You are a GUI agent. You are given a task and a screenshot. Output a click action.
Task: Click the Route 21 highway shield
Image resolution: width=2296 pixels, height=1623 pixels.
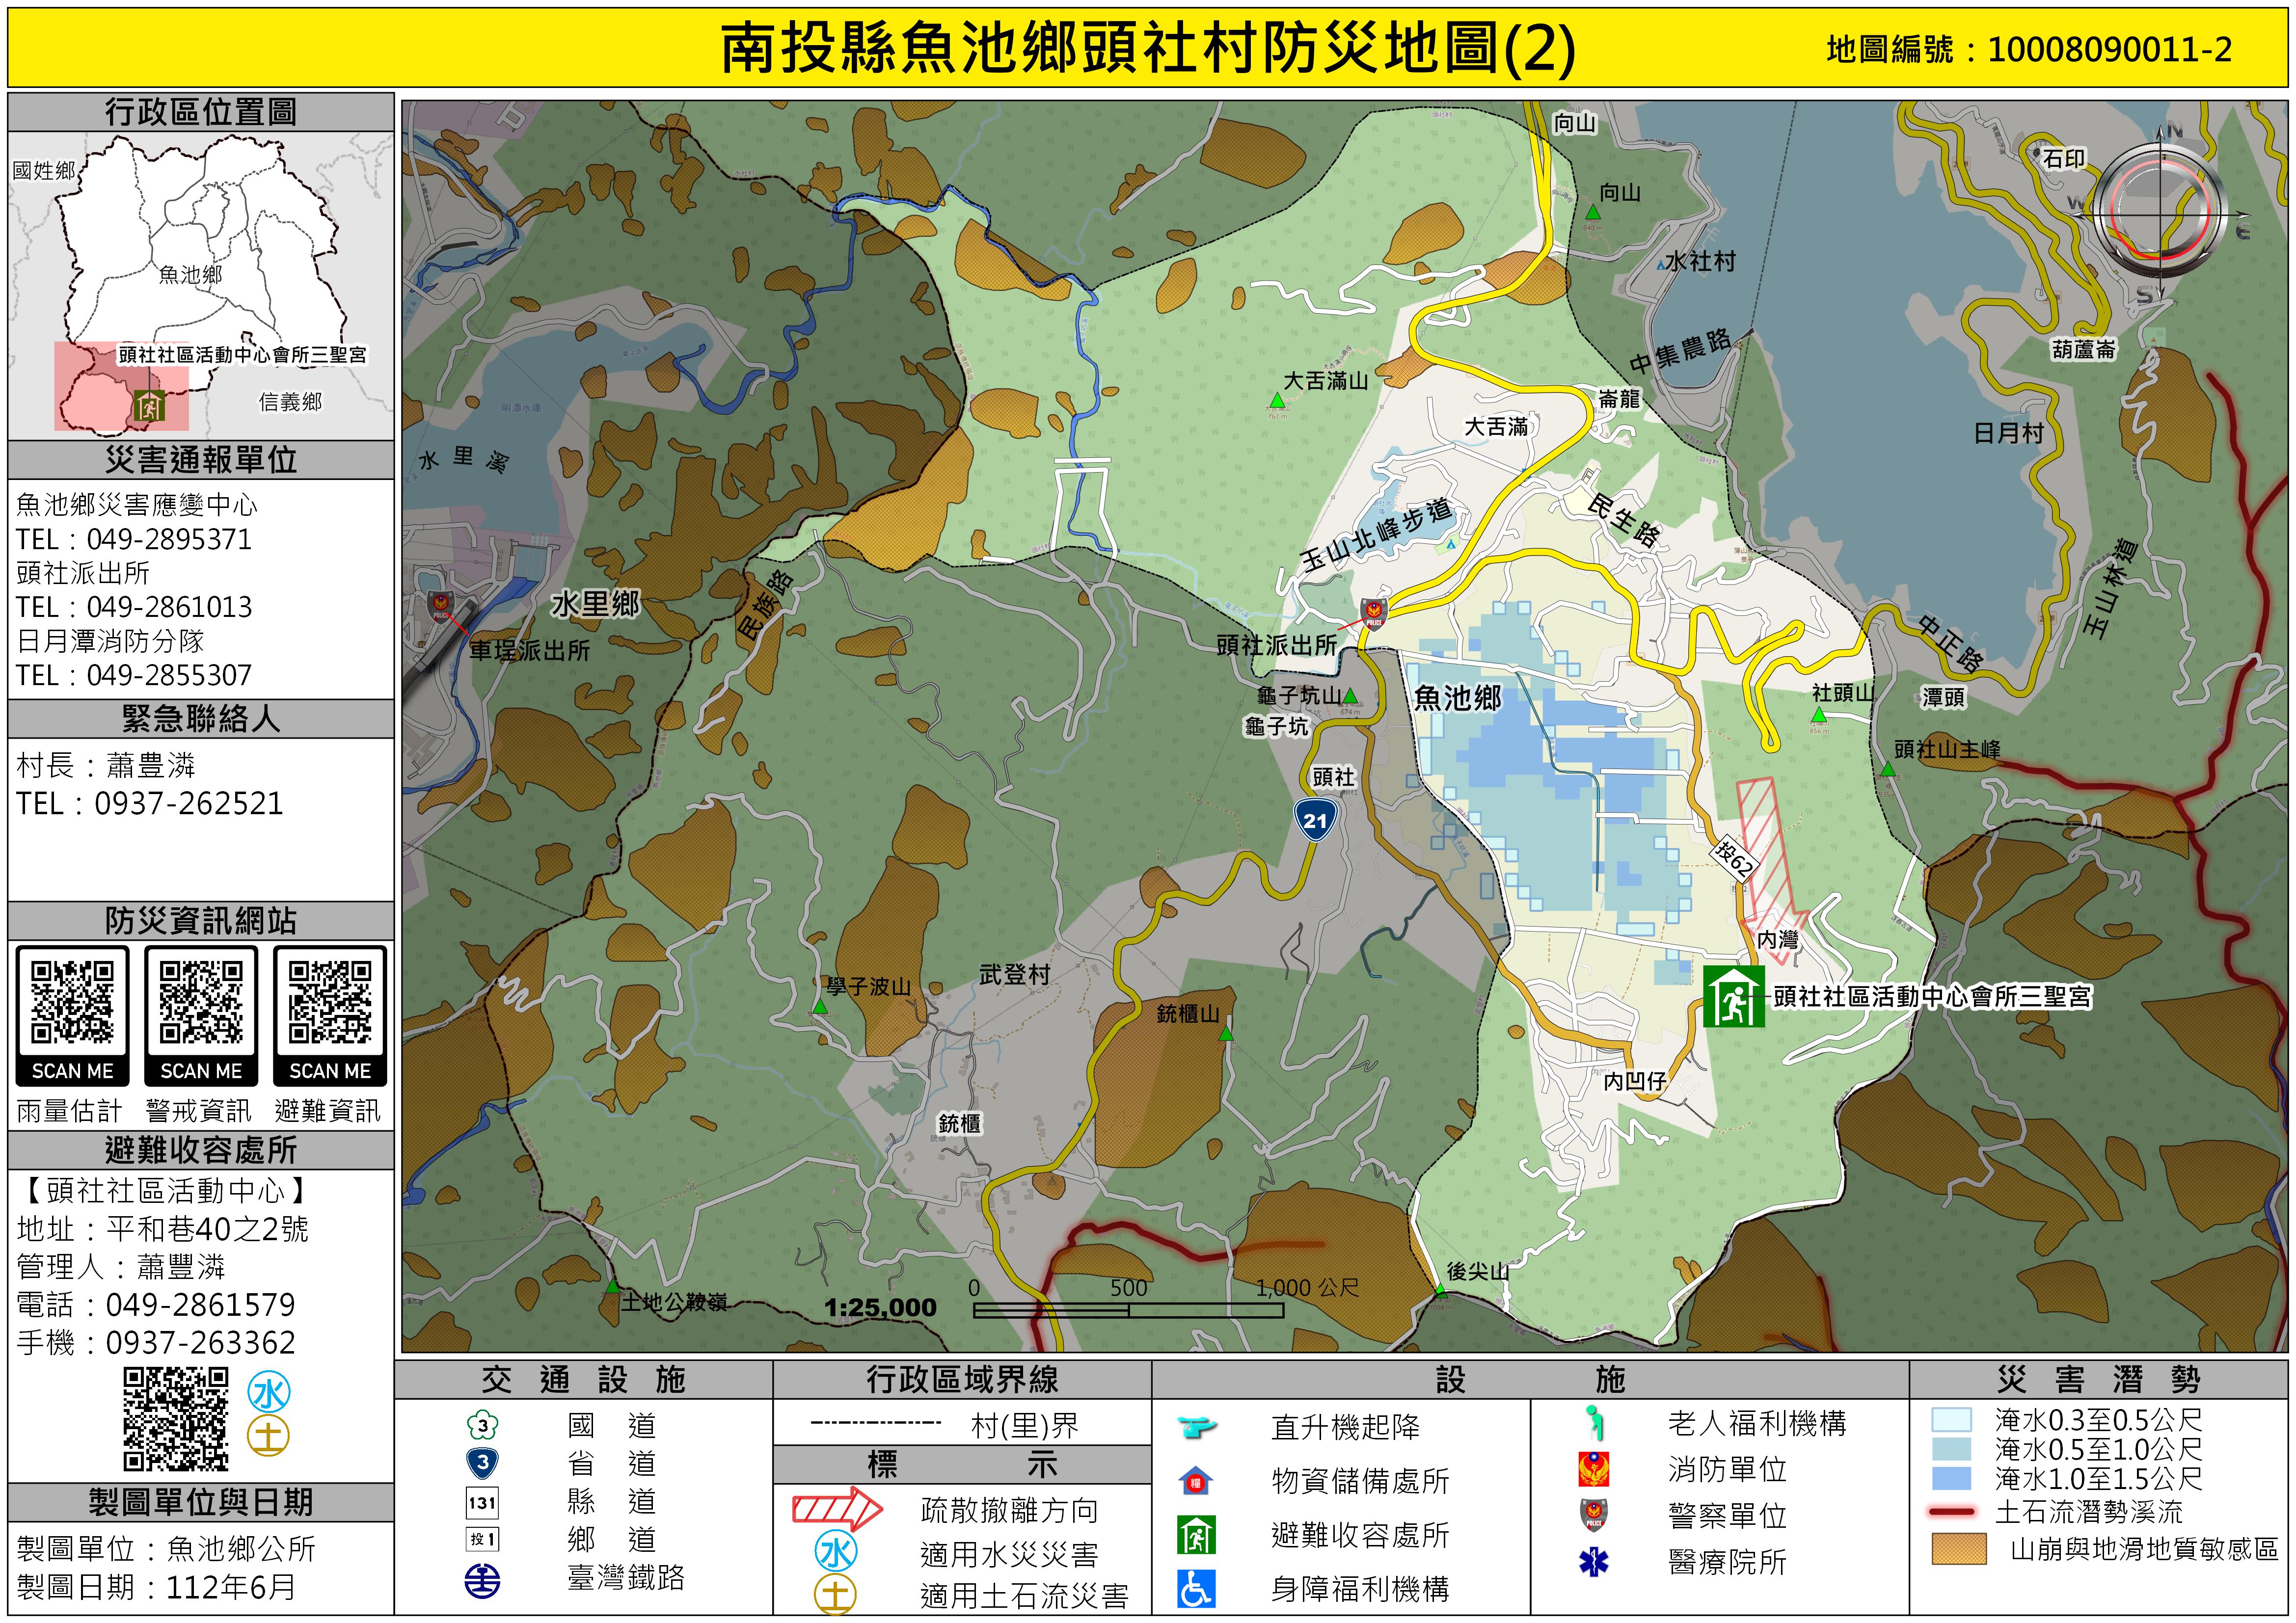click(x=1315, y=820)
